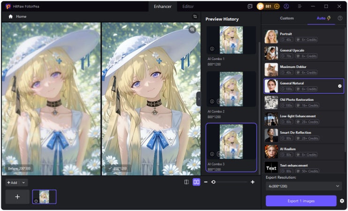Click the 50+ Credits badge under Text enhancement
Viewport: 348px width, 211px height.
point(308,171)
